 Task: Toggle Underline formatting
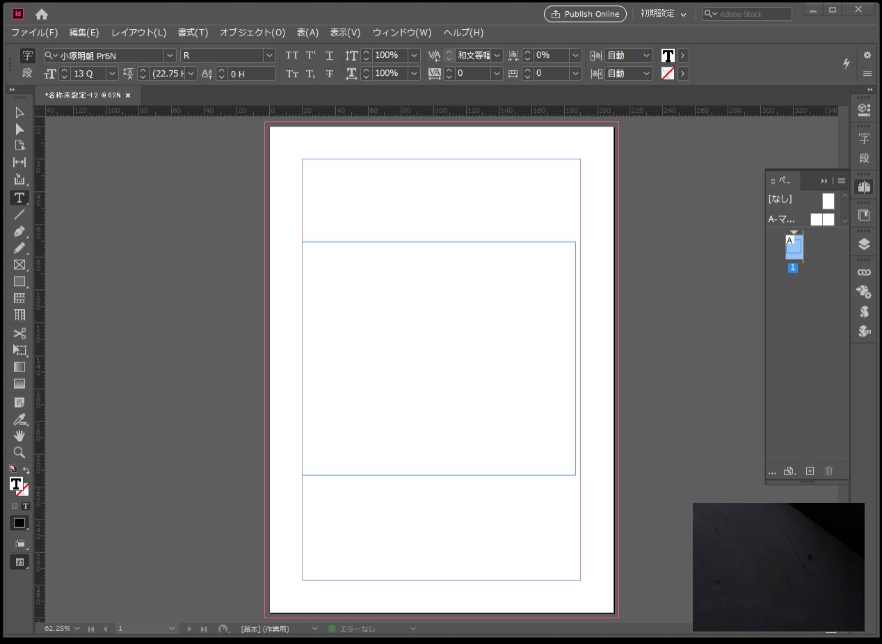pos(330,55)
